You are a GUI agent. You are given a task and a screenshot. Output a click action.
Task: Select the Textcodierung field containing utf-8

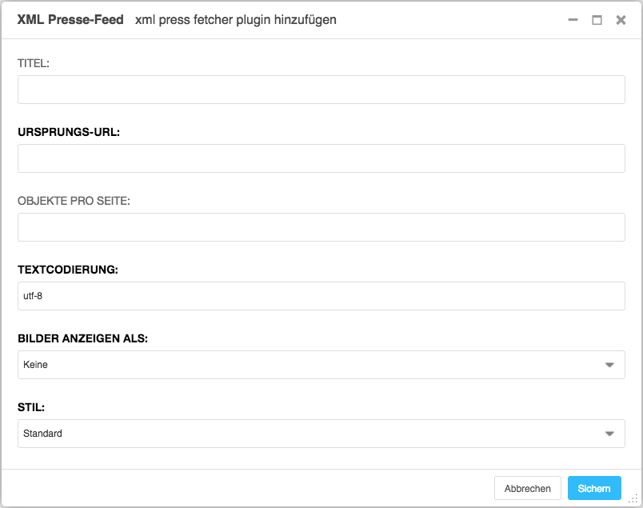pos(321,296)
